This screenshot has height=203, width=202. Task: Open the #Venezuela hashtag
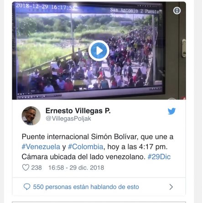(41, 147)
